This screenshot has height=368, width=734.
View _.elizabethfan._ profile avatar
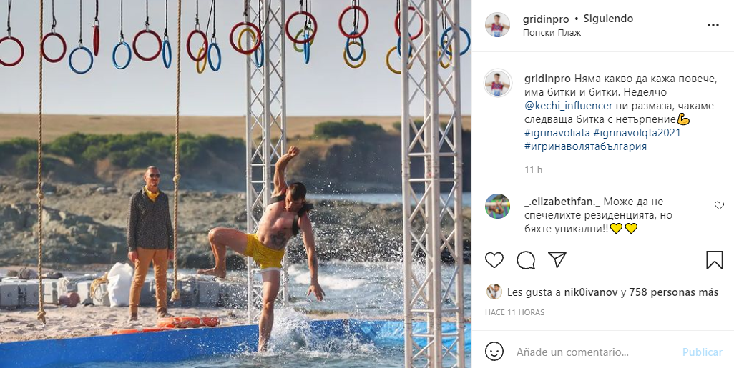tap(497, 207)
